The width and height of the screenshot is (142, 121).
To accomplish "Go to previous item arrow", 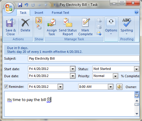I will [x=39, y=5].
